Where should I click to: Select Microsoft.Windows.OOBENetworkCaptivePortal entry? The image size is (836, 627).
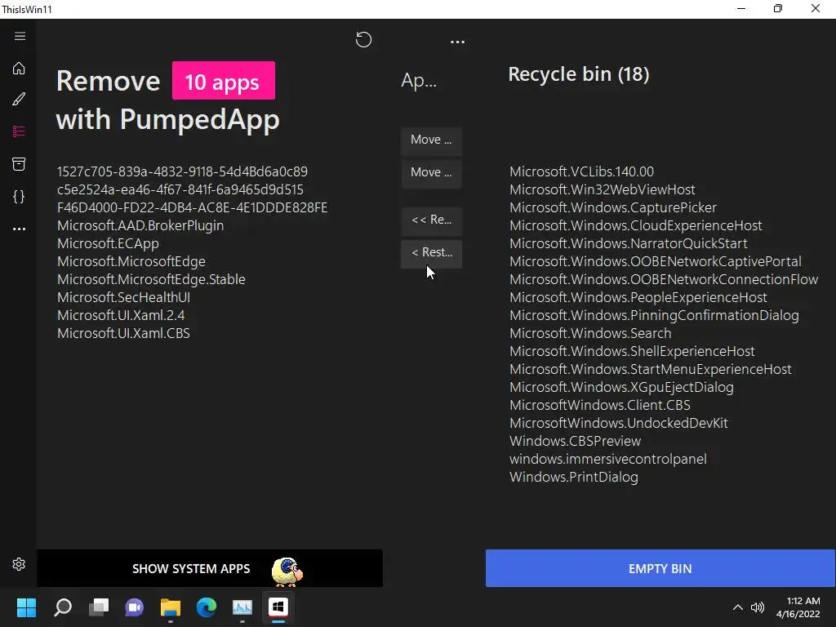tap(656, 261)
